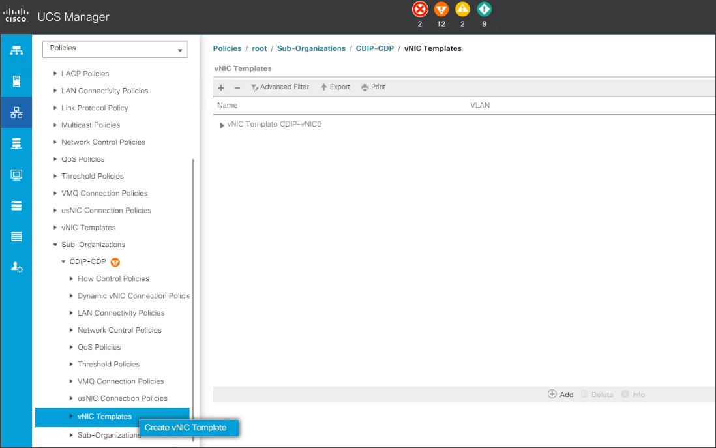
Task: Expand LACP Policies node
Action: [x=55, y=74]
